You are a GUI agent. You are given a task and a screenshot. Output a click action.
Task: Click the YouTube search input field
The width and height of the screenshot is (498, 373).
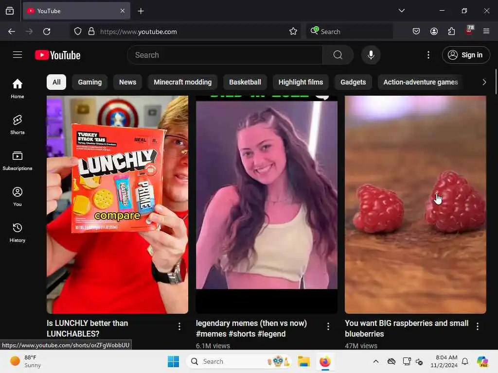point(225,55)
